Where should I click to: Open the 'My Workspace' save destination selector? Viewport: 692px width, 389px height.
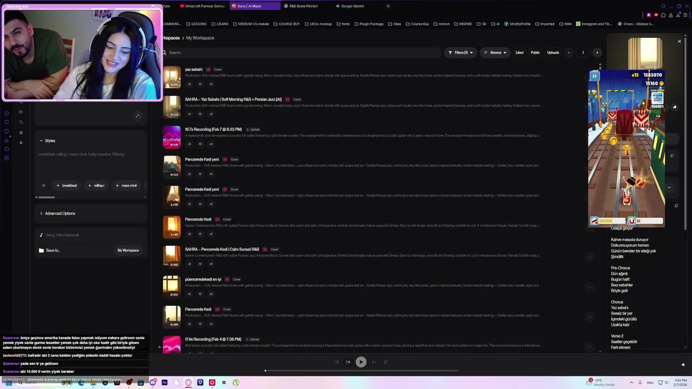(128, 250)
